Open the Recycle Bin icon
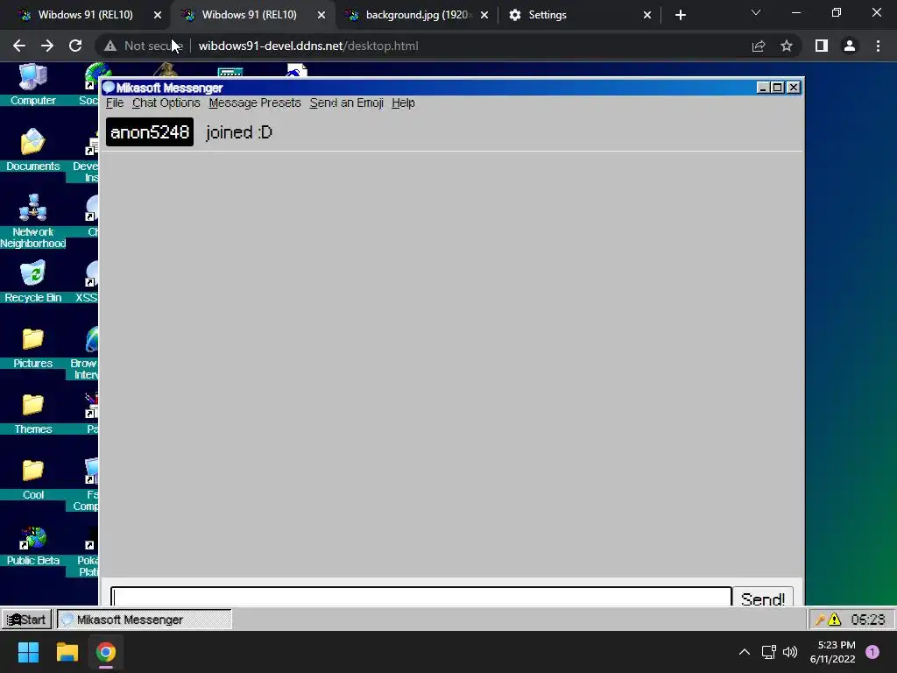The height and width of the screenshot is (673, 897). point(32,281)
